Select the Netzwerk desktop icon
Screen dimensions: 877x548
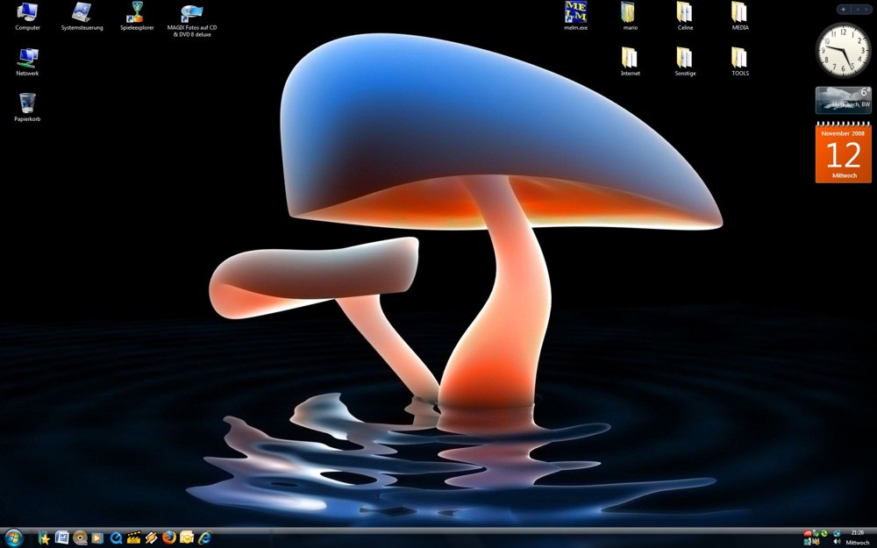(x=27, y=58)
